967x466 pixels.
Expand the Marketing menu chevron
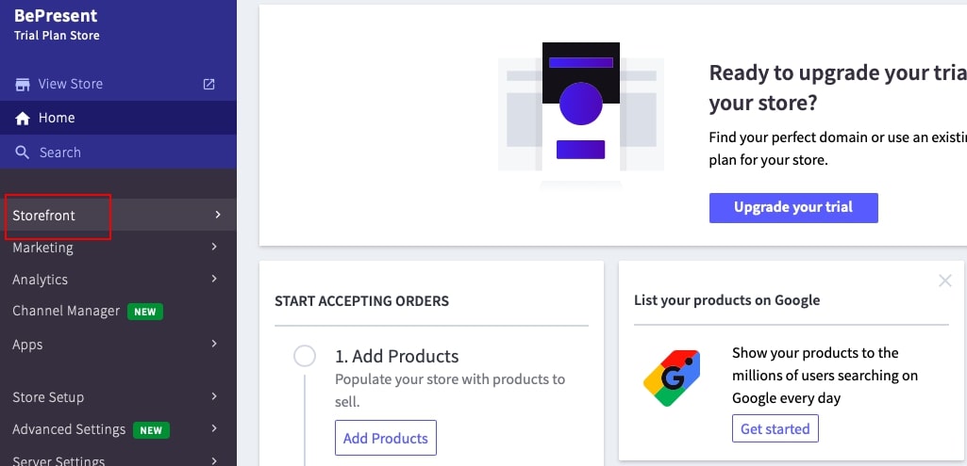[215, 248]
